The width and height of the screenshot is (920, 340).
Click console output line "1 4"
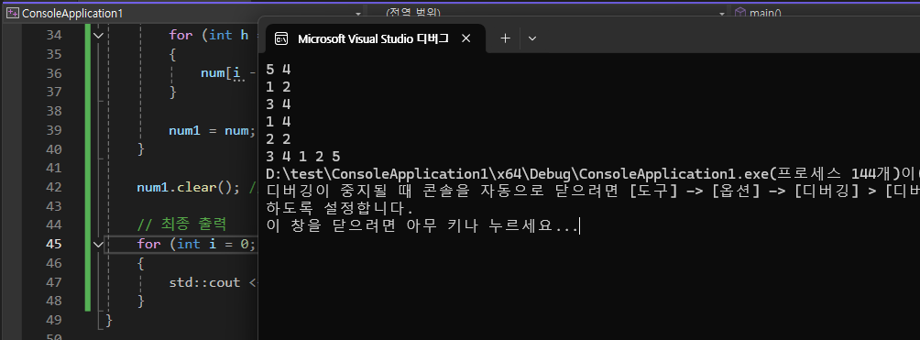(x=279, y=122)
